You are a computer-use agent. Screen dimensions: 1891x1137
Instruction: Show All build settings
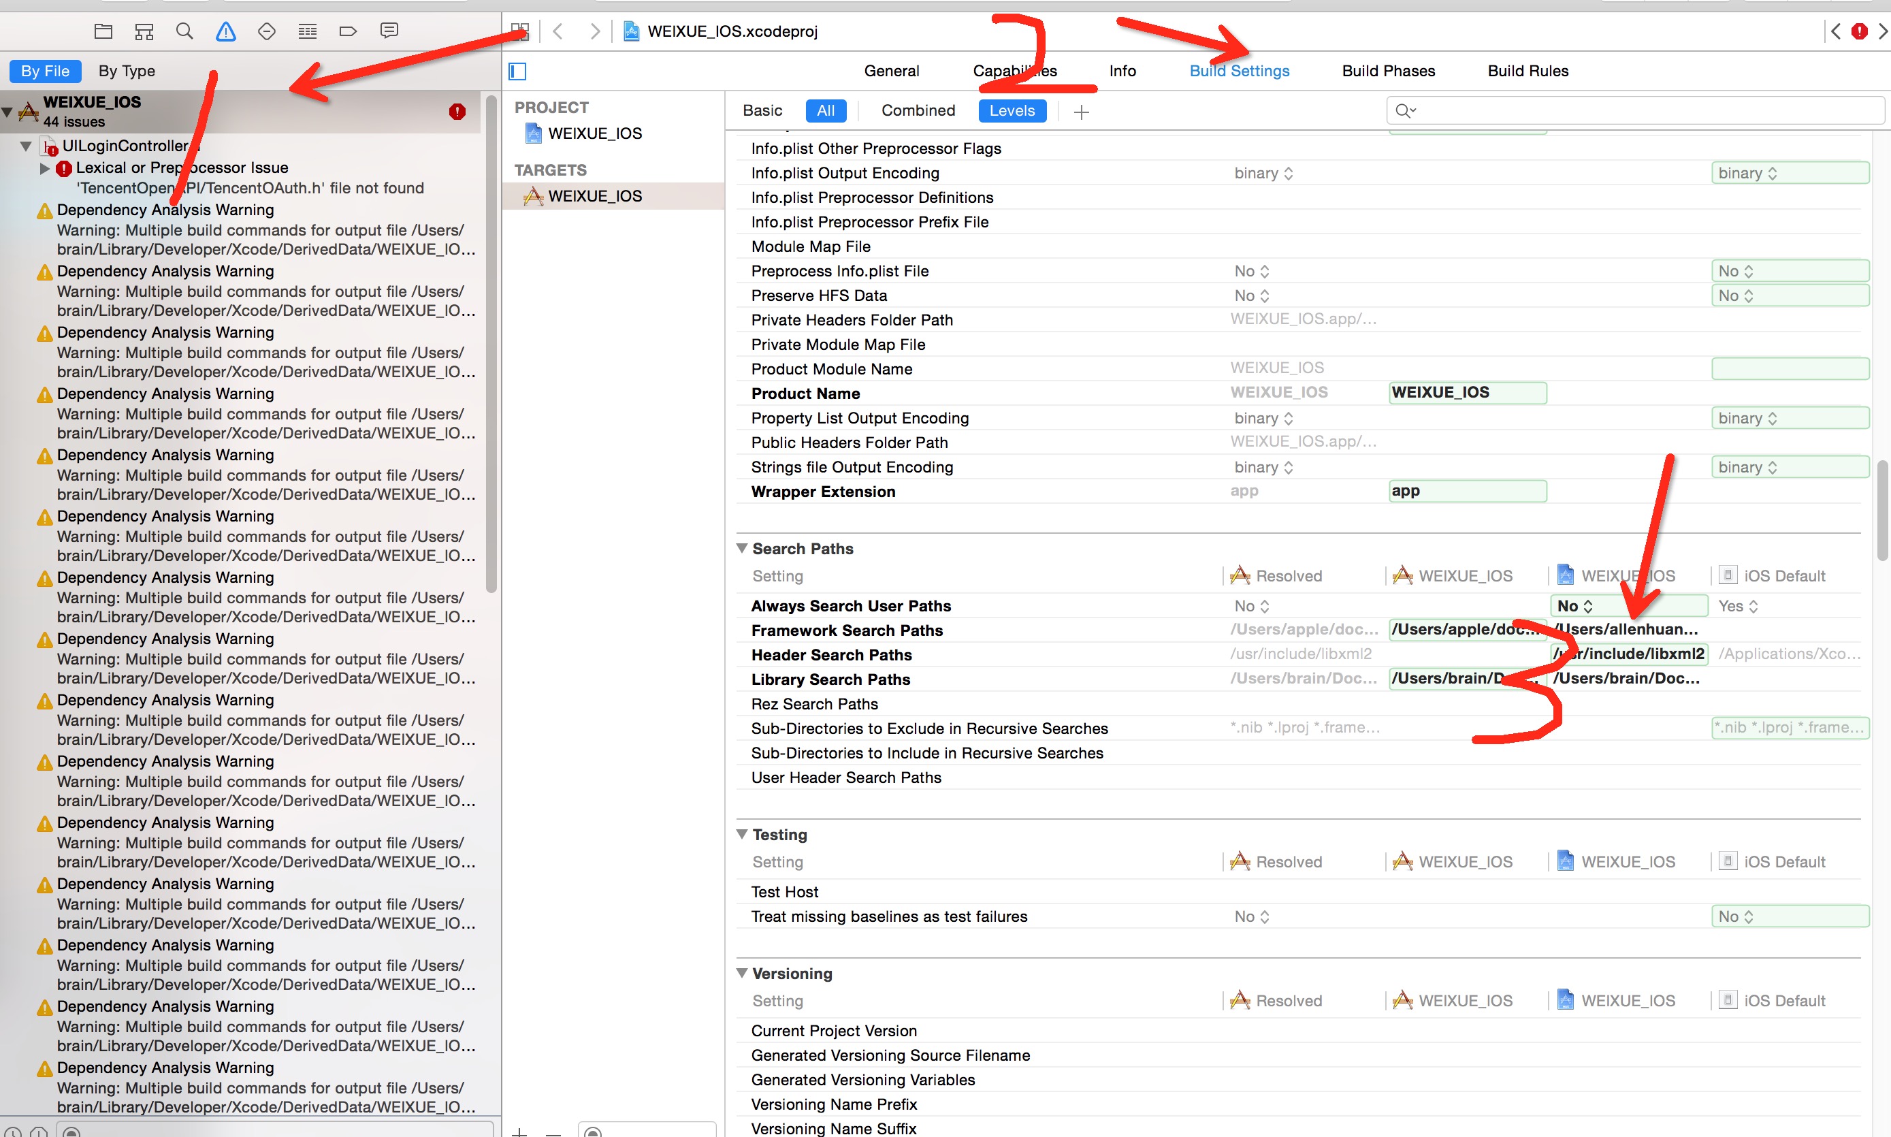826,110
